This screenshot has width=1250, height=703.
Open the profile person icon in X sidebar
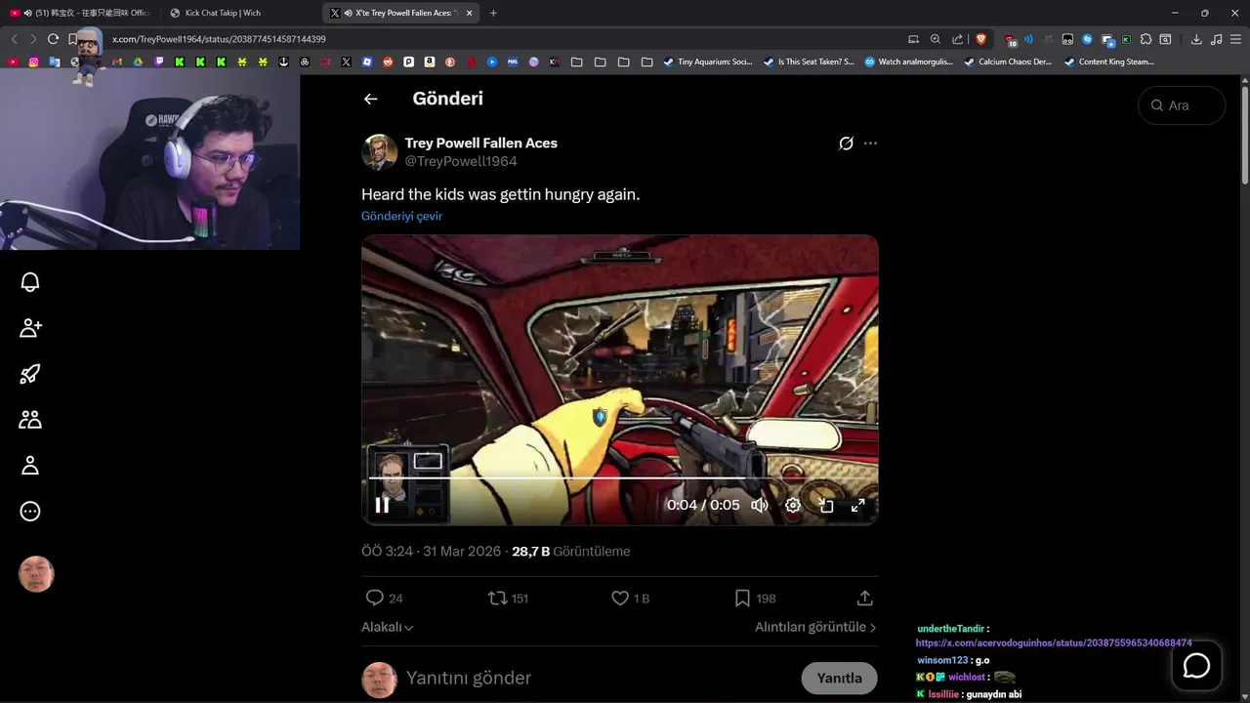(x=30, y=466)
